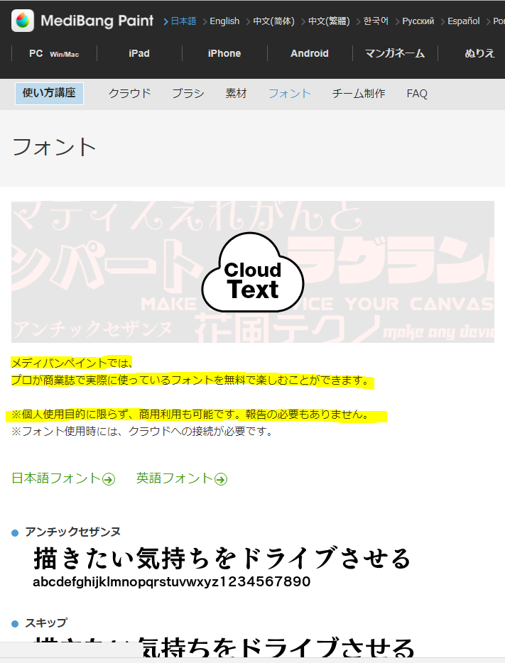Go to the チーム制作 tab
This screenshot has height=663, width=505.
point(359,94)
